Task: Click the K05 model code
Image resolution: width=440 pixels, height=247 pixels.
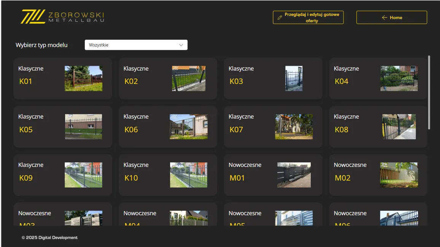Action: pos(26,130)
